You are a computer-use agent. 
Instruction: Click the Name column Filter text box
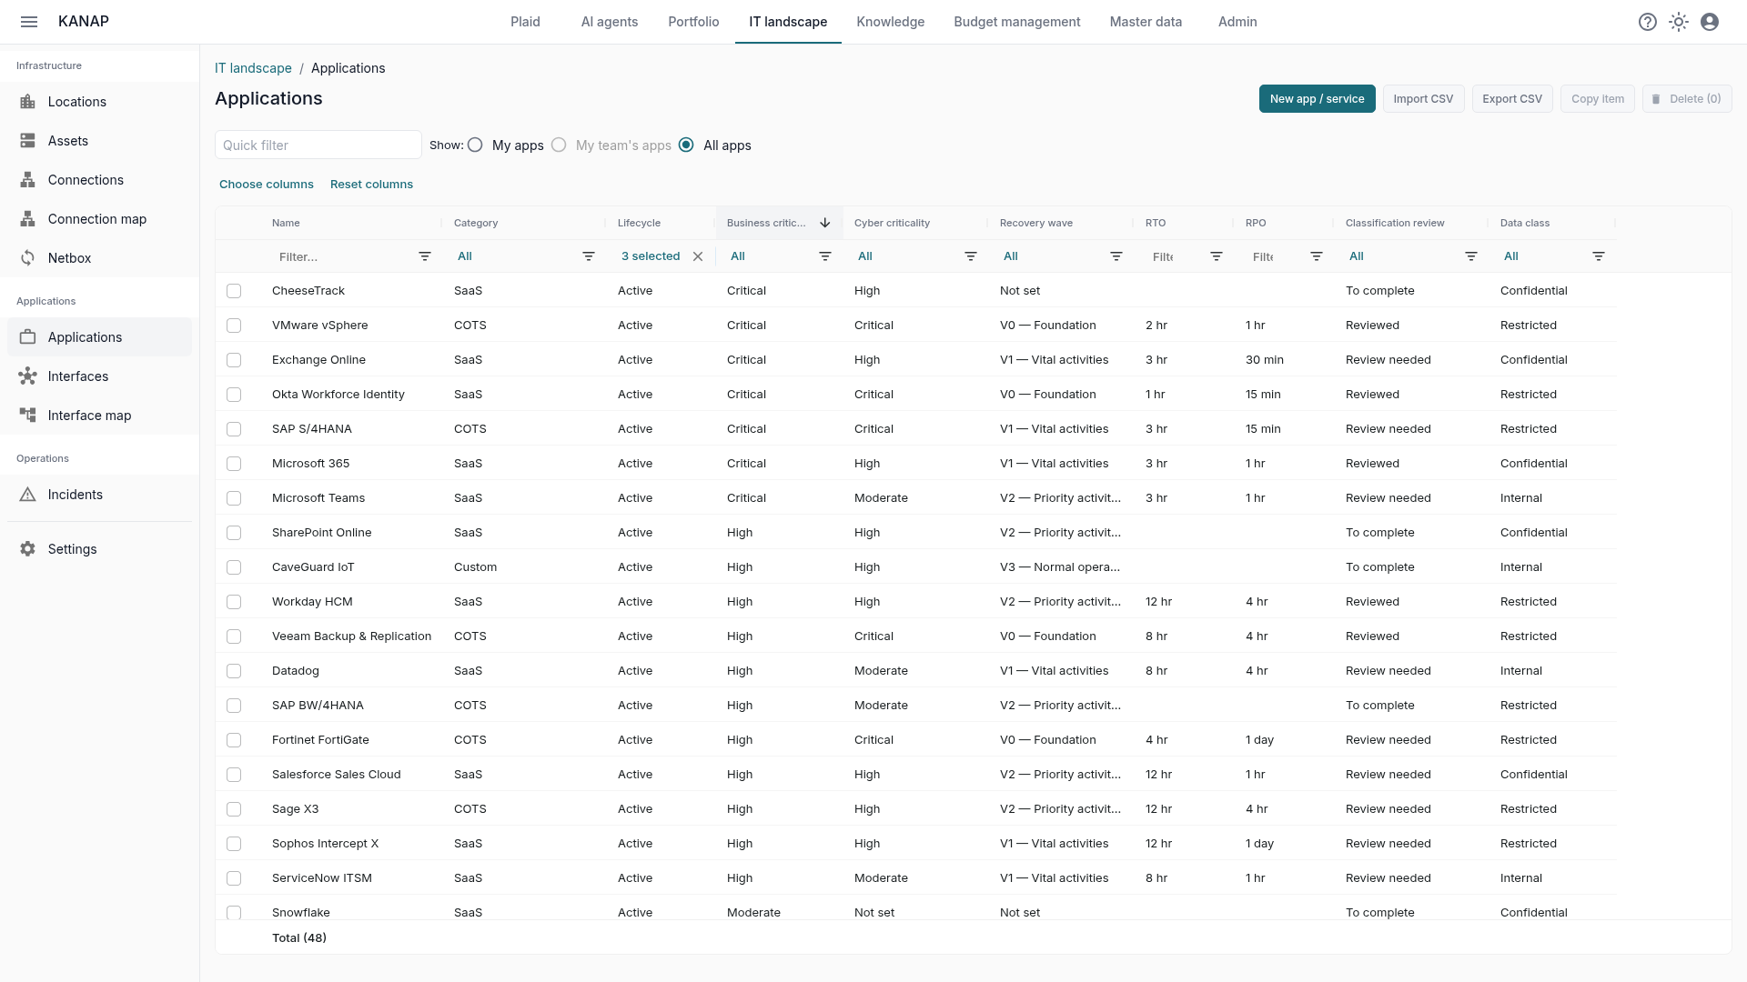[342, 257]
